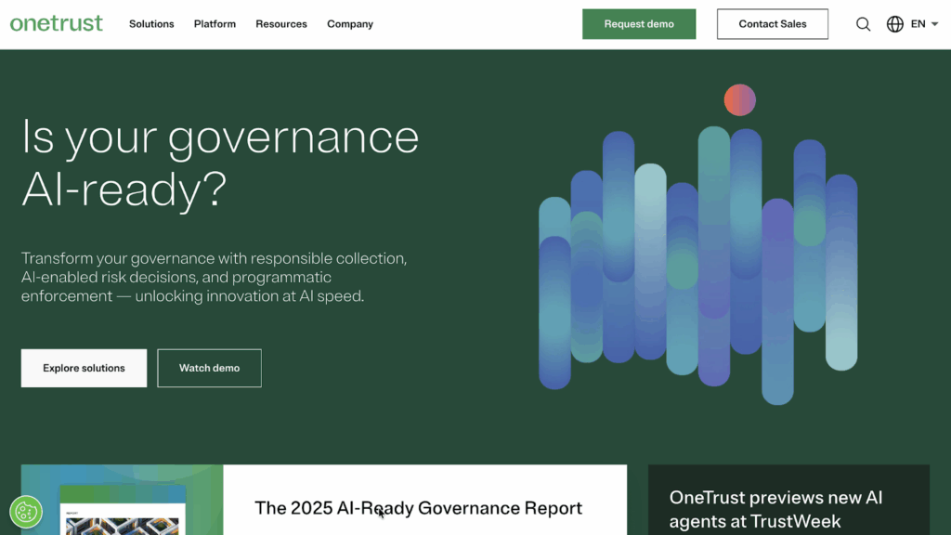Open Watch demo
This screenshot has height=535, width=951.
coord(209,368)
